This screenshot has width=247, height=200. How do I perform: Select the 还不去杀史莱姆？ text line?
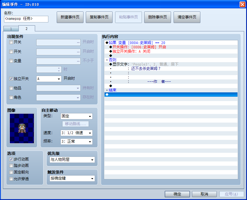[x=171, y=68]
